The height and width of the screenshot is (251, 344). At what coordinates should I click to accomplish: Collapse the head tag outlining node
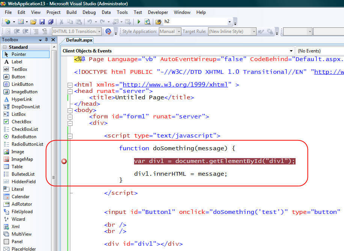pyautogui.click(x=70, y=91)
